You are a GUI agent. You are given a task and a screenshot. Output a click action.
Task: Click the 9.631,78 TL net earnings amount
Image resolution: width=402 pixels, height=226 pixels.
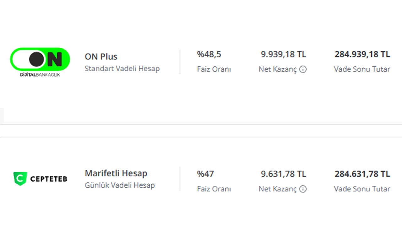[283, 174]
